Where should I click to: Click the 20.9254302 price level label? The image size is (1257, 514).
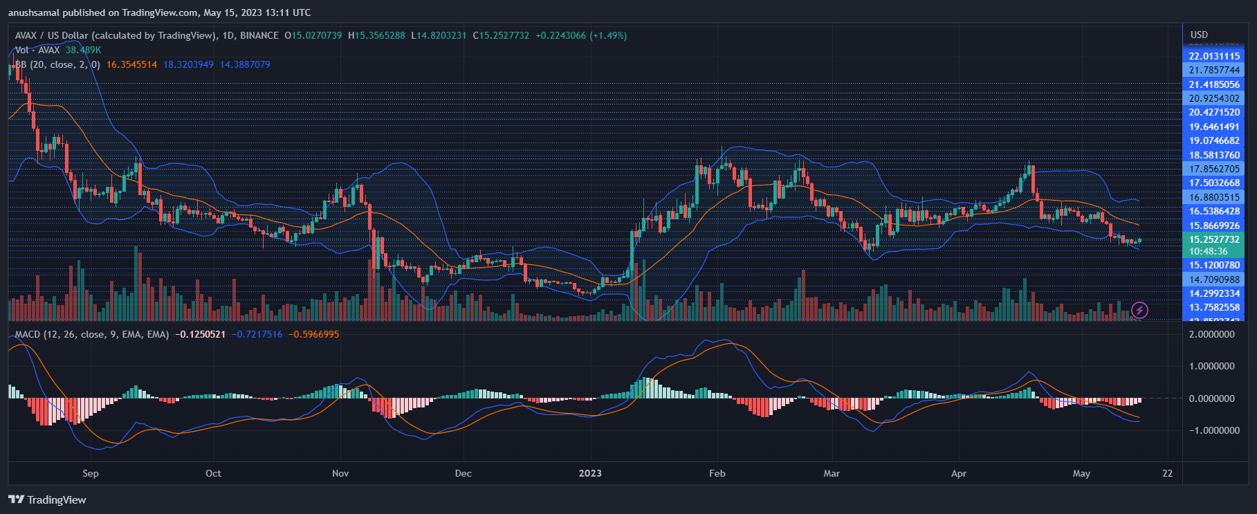click(1214, 98)
